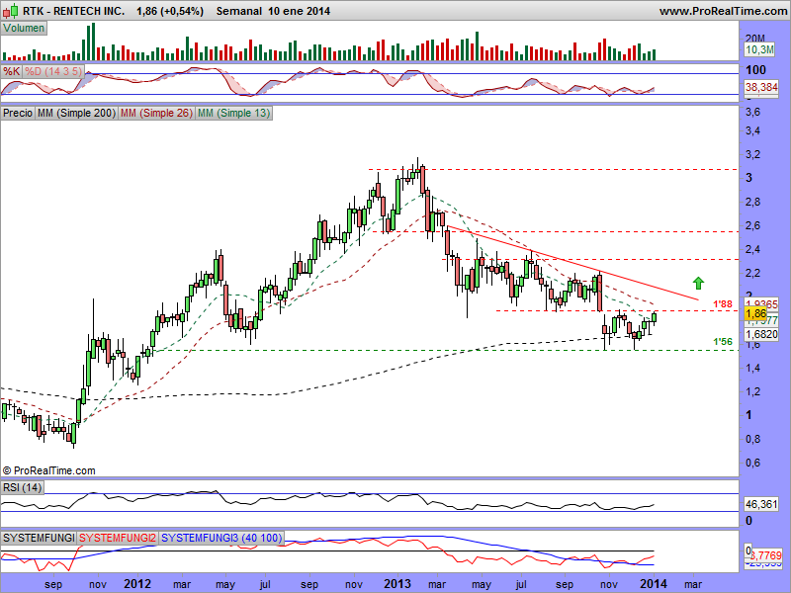Click the 1,86 (+0,54%) quote in header
This screenshot has height=593, width=791.
[169, 11]
